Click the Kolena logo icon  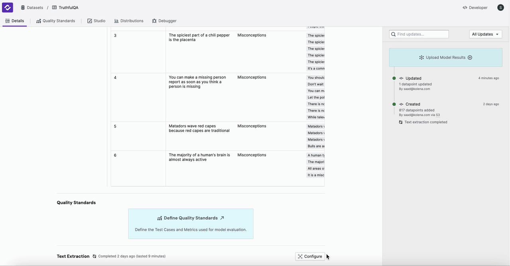(x=8, y=8)
